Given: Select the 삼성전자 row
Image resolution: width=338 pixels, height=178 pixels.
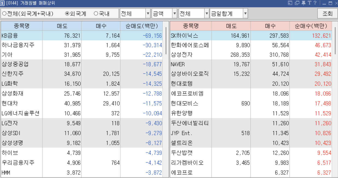Looking at the screenshot, I should coord(251,55).
